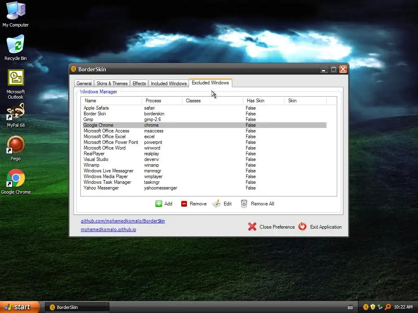The image size is (418, 313).
Task: Click the Add button label
Action: tap(168, 204)
